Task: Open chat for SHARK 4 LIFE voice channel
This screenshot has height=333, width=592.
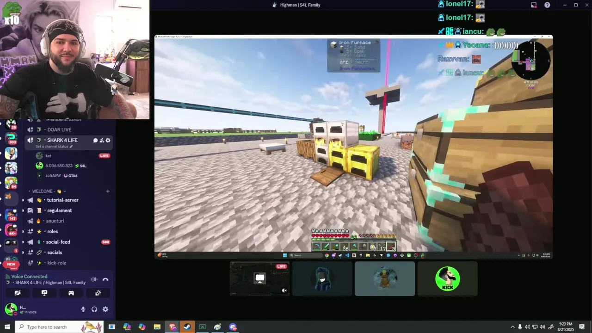Action: click(x=95, y=141)
